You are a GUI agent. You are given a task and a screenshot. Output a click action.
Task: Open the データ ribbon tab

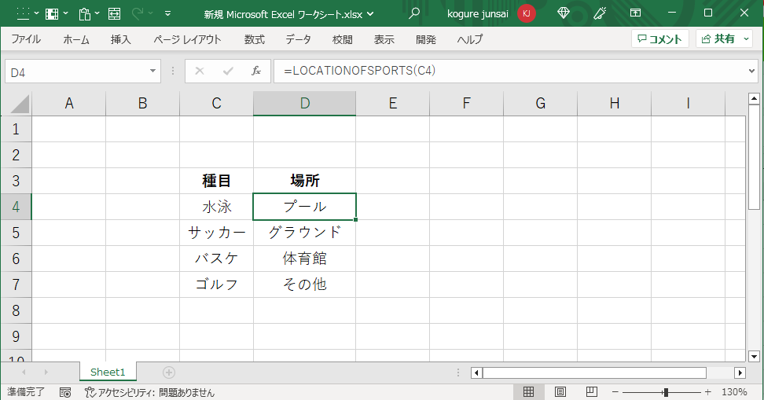point(298,39)
